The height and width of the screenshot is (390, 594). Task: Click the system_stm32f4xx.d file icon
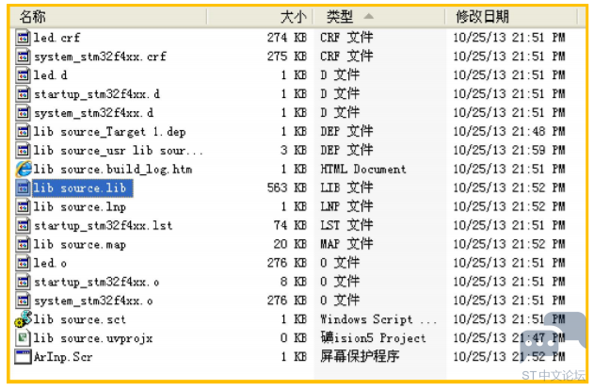[23, 112]
